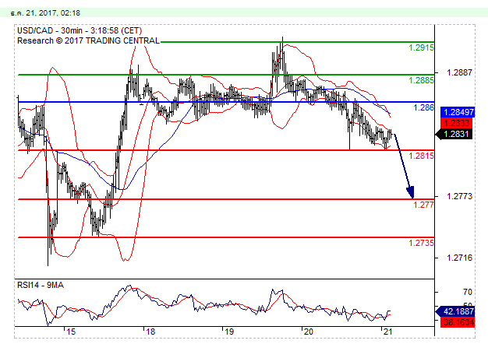Click the RSI 70 level label
This screenshot has height=344, width=488.
[x=468, y=292]
